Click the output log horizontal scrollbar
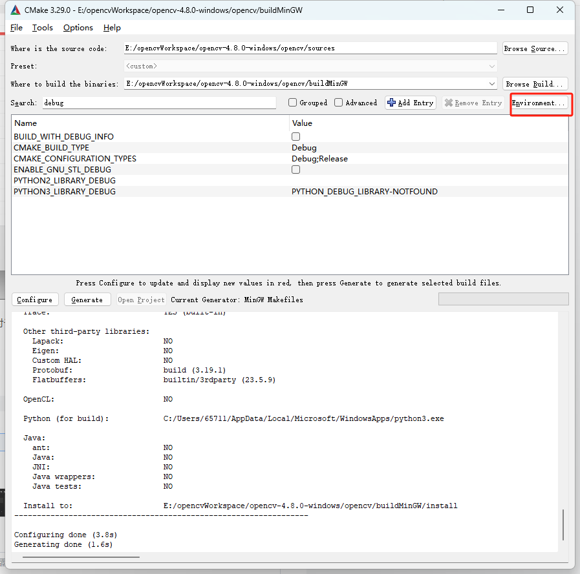 [81, 557]
